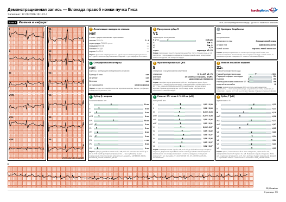Click the 'Зубец T [мВ]' panel title
Screen dimensions: 286x202
pyautogui.click(x=228, y=96)
